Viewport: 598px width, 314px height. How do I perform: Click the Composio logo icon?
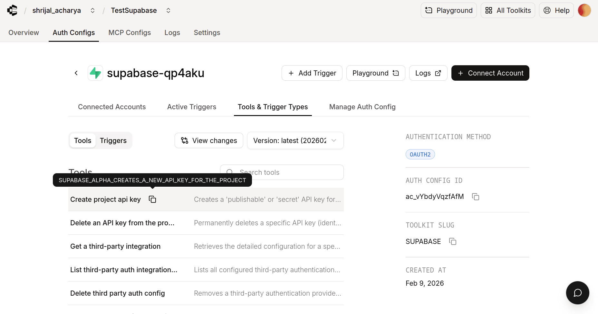click(x=12, y=10)
